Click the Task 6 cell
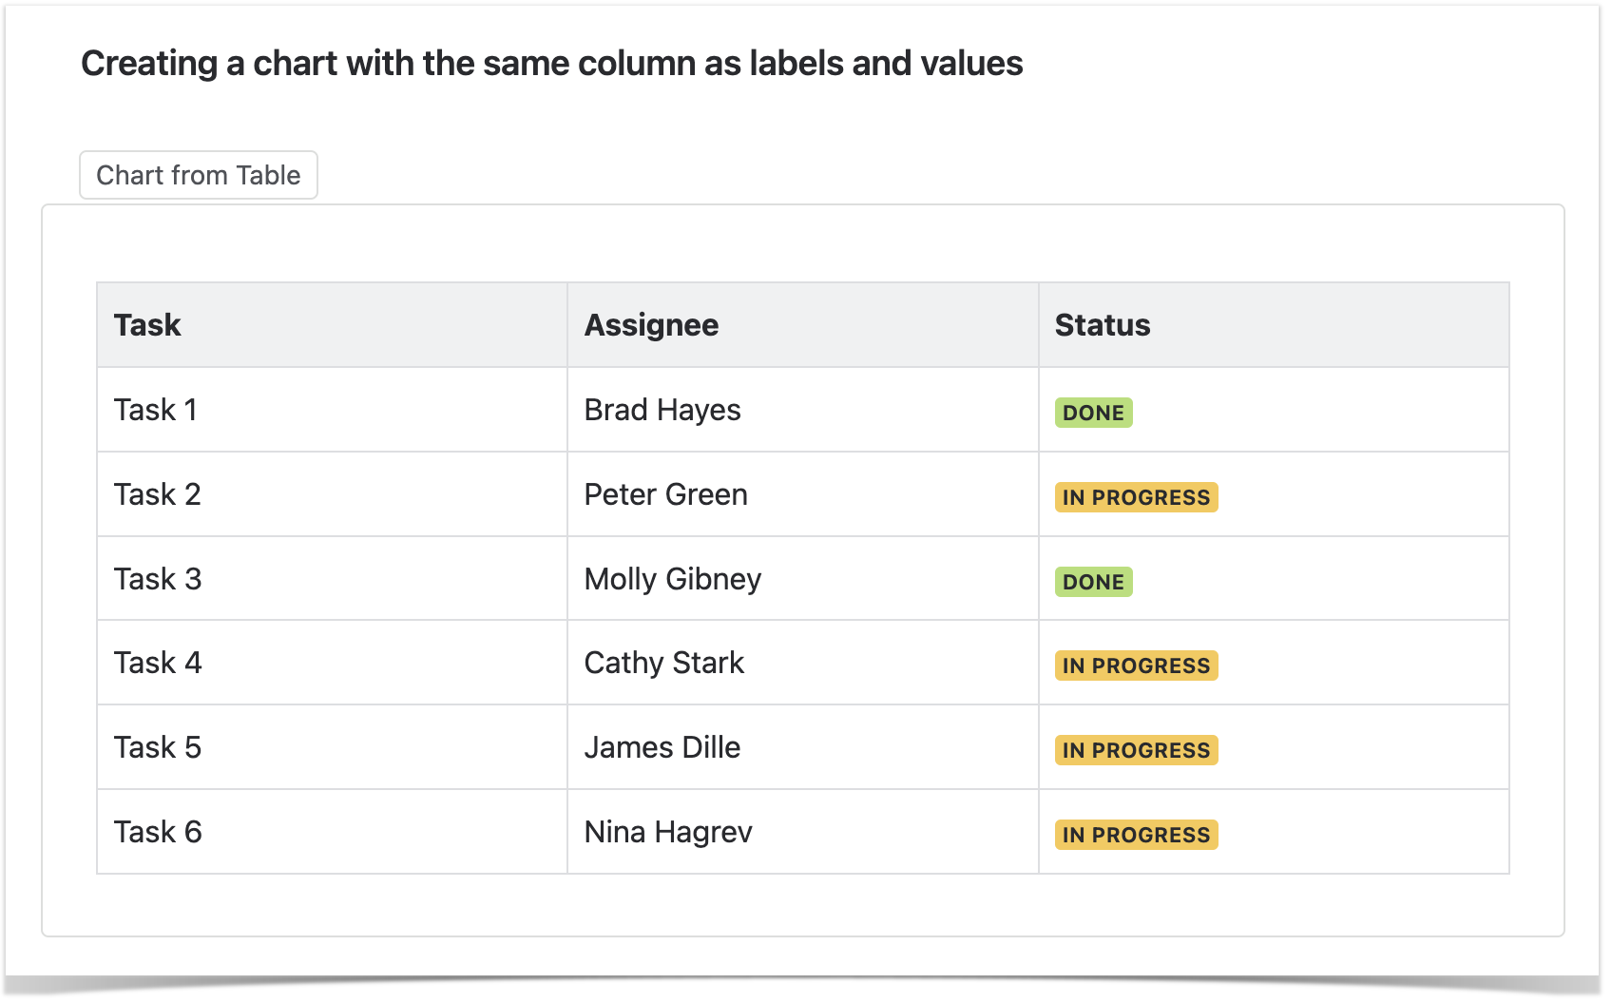The width and height of the screenshot is (1612, 1003). pyautogui.click(x=157, y=832)
